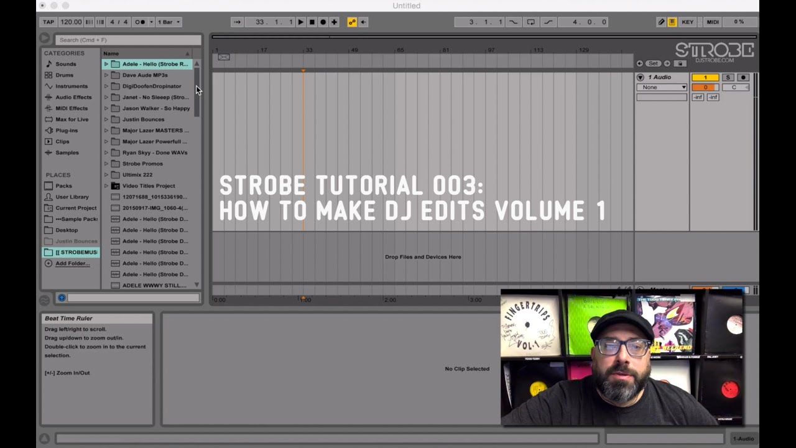Sort browser by the Name column header
This screenshot has height=448, width=796.
pyautogui.click(x=147, y=54)
